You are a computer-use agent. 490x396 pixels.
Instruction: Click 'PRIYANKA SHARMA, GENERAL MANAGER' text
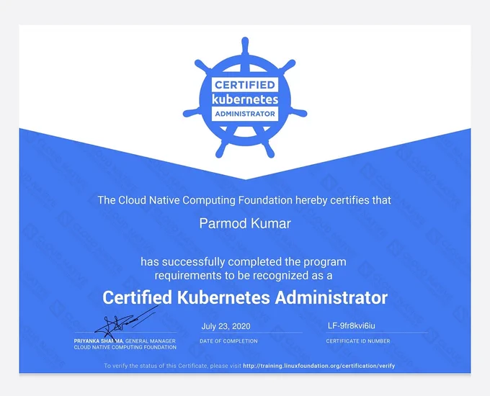coord(125,341)
